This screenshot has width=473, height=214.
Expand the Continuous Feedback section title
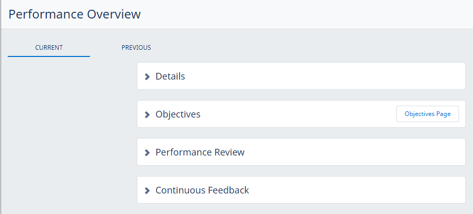pyautogui.click(x=202, y=190)
